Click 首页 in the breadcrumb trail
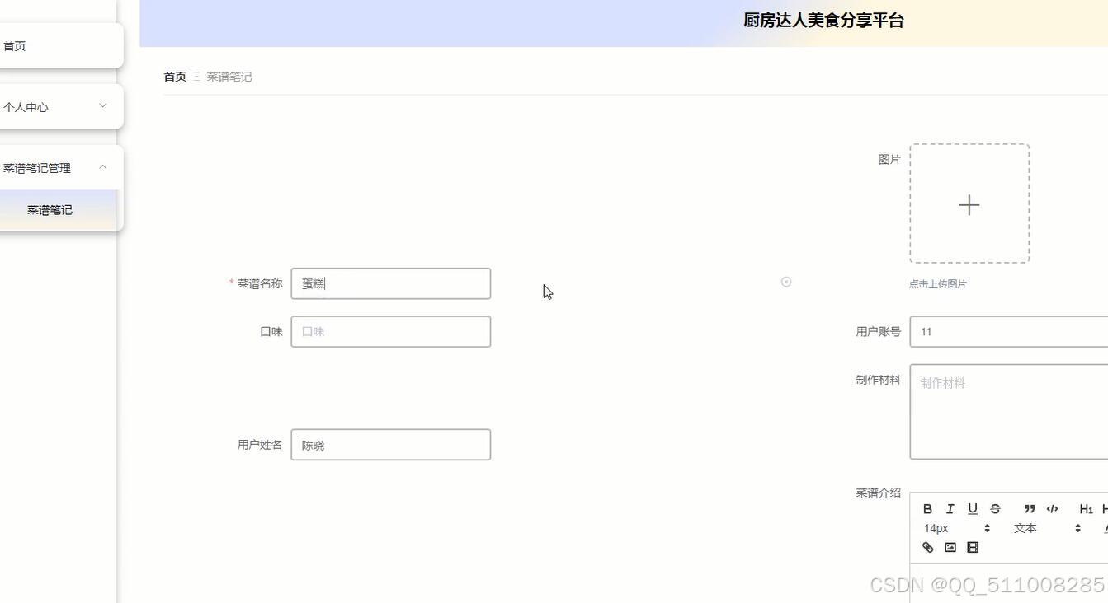 coord(174,77)
